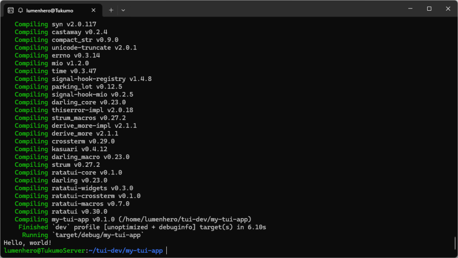Screen dimensions: 458x258
Task: Click the minimize window button
Action: [410, 8]
